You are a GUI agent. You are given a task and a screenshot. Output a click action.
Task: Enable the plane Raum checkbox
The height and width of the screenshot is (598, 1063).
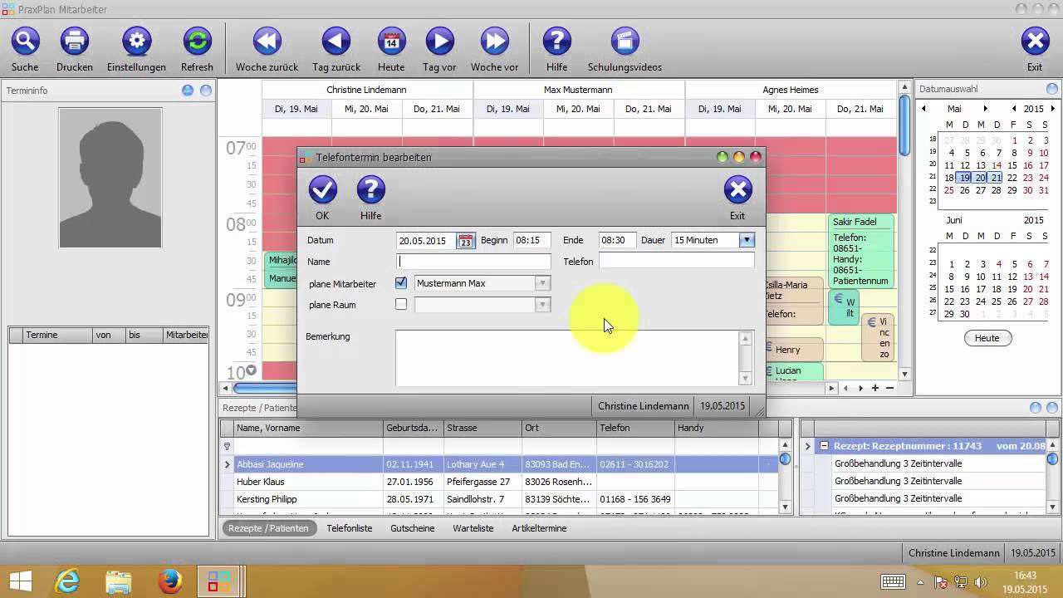point(401,305)
